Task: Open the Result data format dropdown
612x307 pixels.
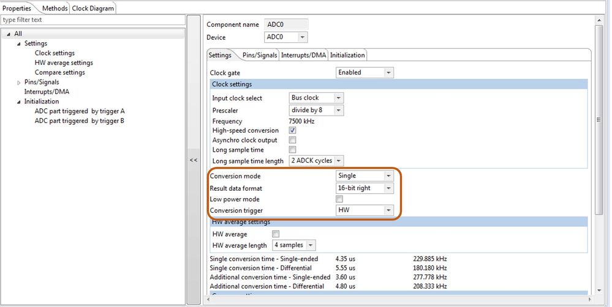Action: coord(388,188)
